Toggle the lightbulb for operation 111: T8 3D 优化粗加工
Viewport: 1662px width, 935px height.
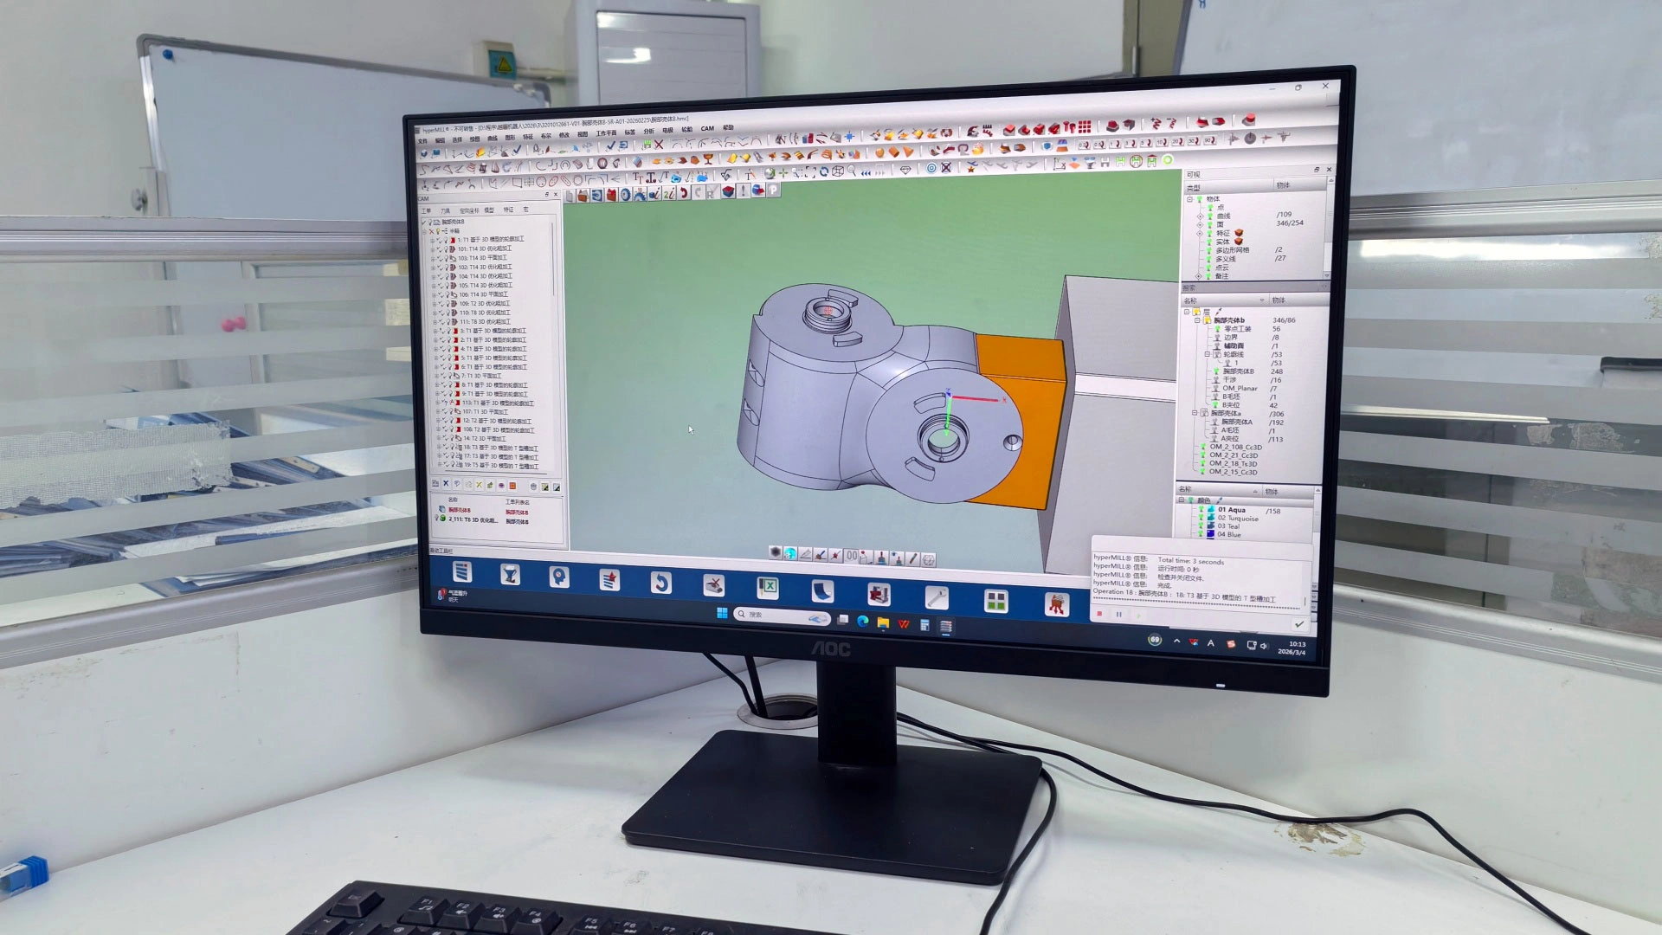click(x=448, y=321)
